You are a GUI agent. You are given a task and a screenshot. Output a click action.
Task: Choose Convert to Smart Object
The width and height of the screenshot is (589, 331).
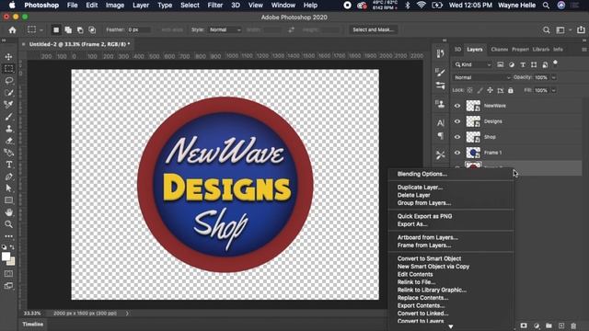tap(430, 258)
